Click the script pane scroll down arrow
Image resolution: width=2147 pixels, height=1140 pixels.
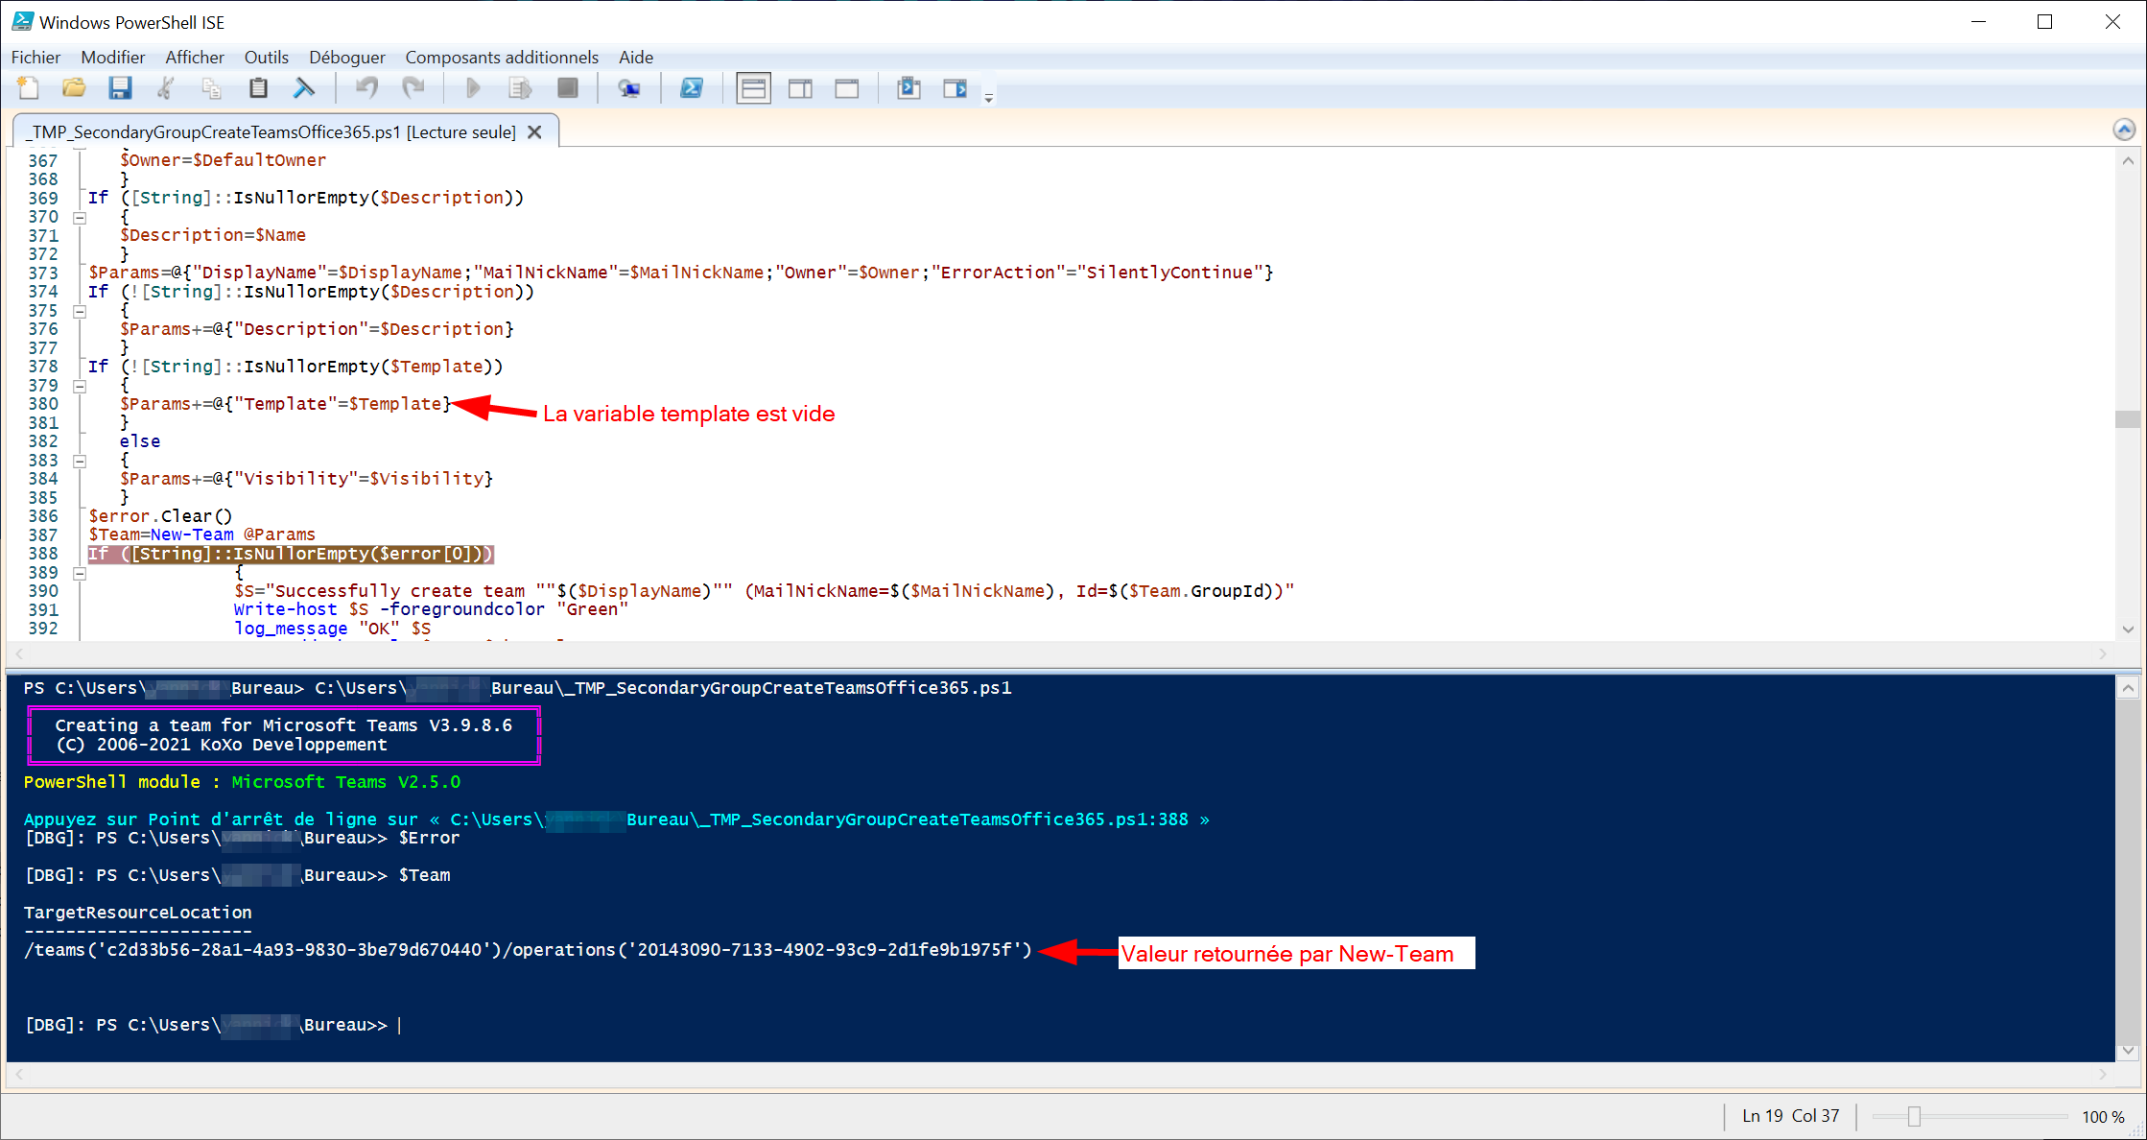2128,629
